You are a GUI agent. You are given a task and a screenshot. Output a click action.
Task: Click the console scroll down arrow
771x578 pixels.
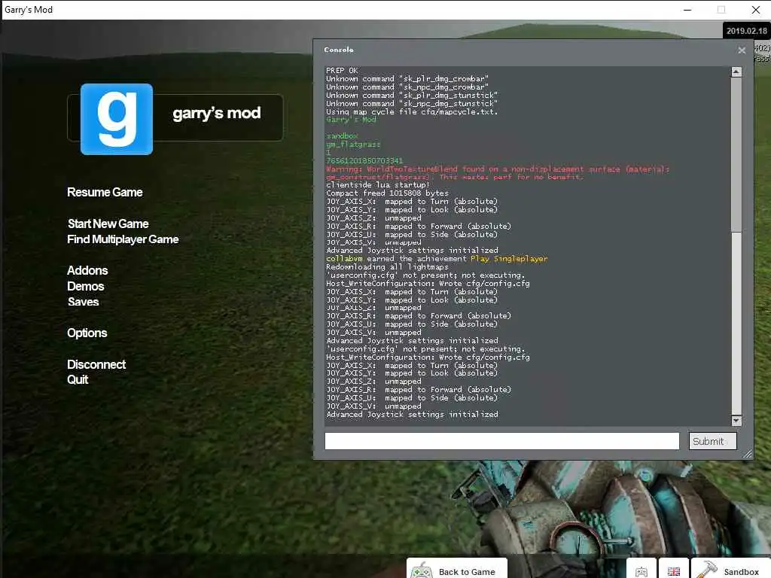pos(736,420)
